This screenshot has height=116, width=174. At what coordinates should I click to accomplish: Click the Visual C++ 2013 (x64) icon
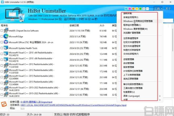6,77
